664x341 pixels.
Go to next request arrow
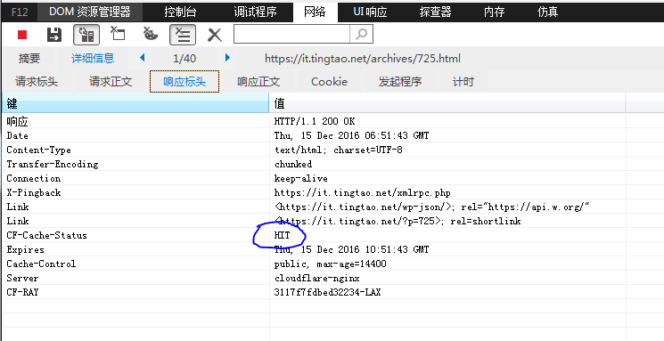(x=227, y=58)
